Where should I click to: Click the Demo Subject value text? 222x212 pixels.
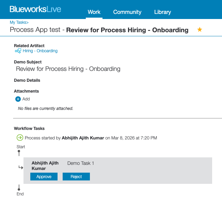[68, 69]
